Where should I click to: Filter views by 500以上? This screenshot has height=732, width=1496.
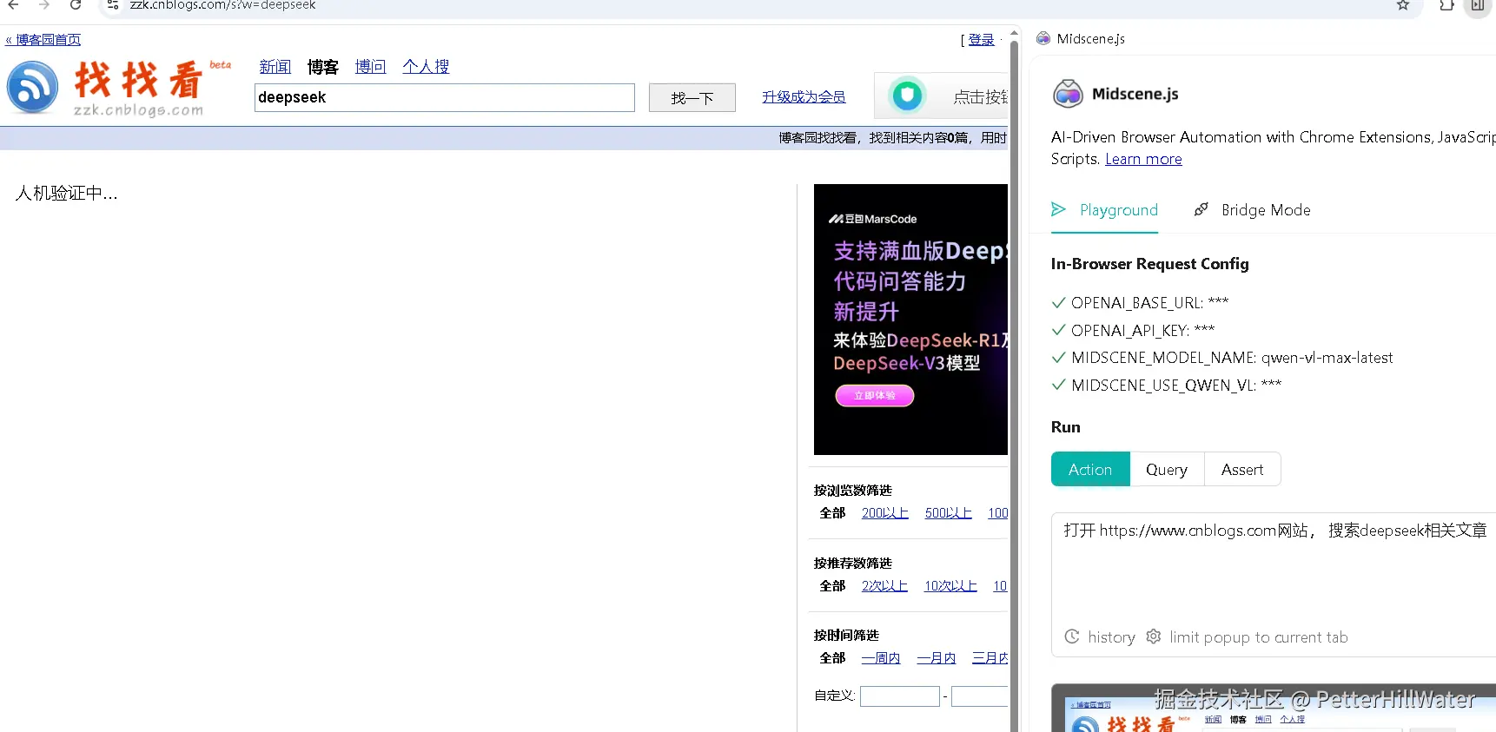click(x=949, y=513)
